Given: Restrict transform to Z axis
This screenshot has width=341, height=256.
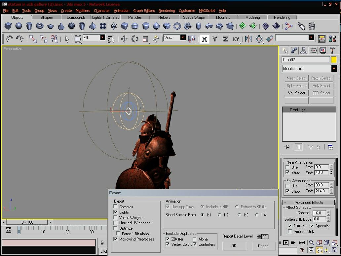Looking at the screenshot, I should [x=225, y=39].
